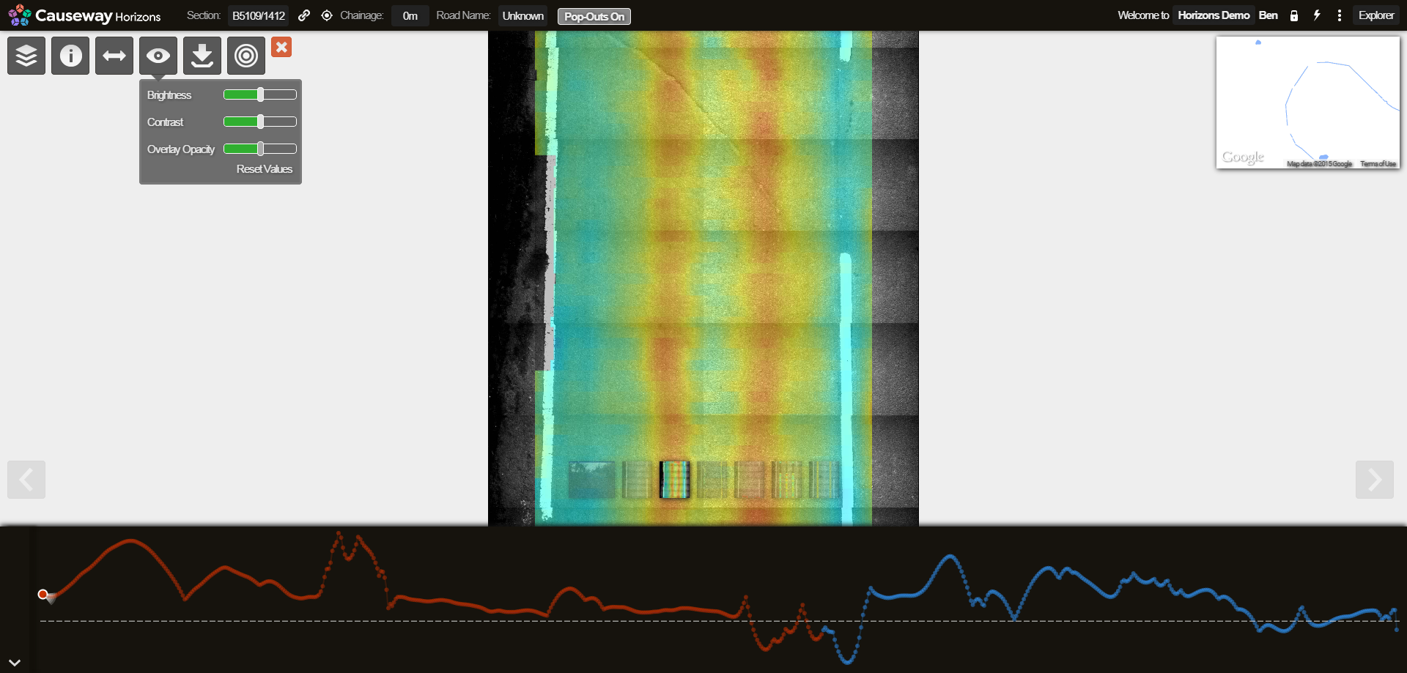Click the lightning bolt icon

pyautogui.click(x=1317, y=15)
